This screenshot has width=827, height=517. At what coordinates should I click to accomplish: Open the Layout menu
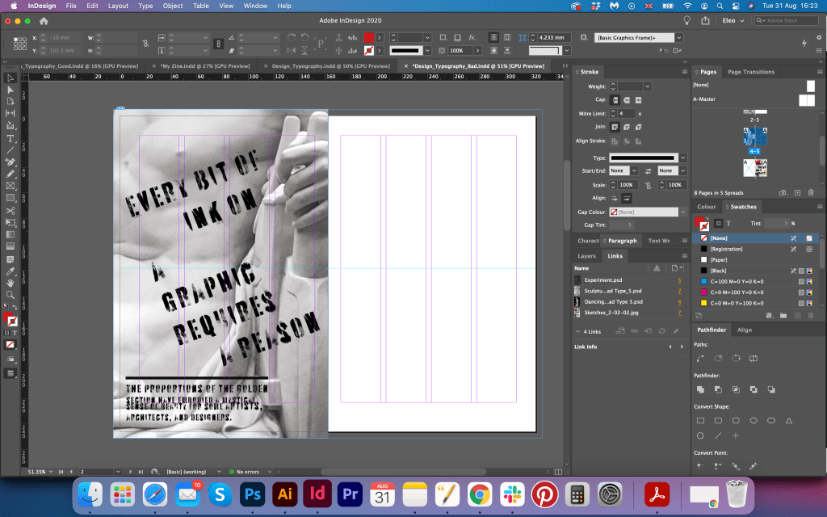[x=118, y=6]
